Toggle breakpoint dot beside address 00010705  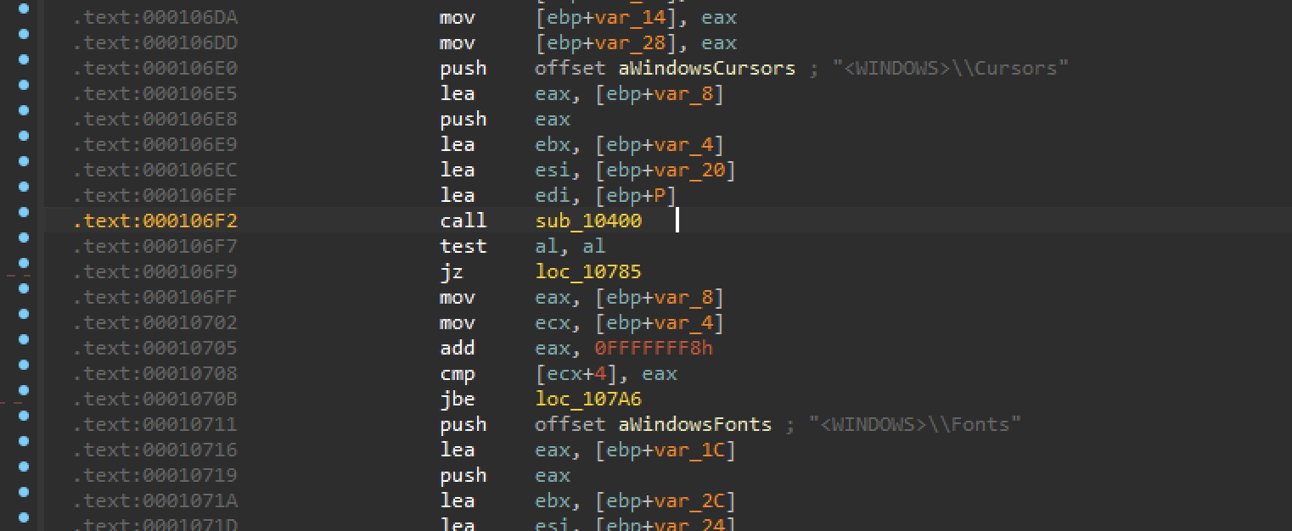24,339
